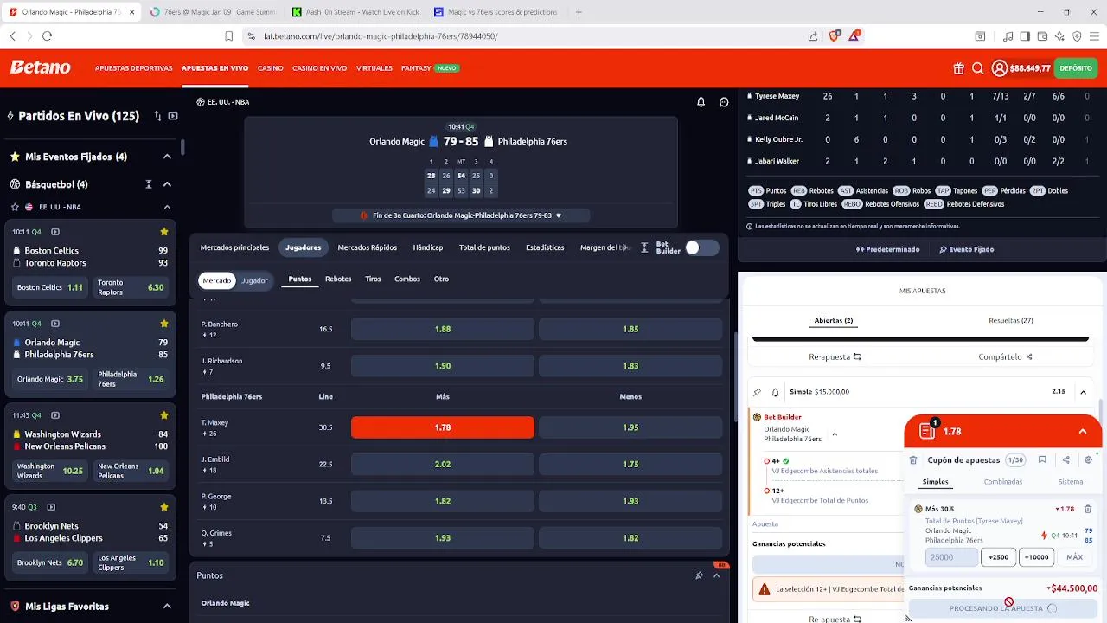The width and height of the screenshot is (1107, 623).
Task: Select Simples bet type in betslip
Action: click(935, 482)
